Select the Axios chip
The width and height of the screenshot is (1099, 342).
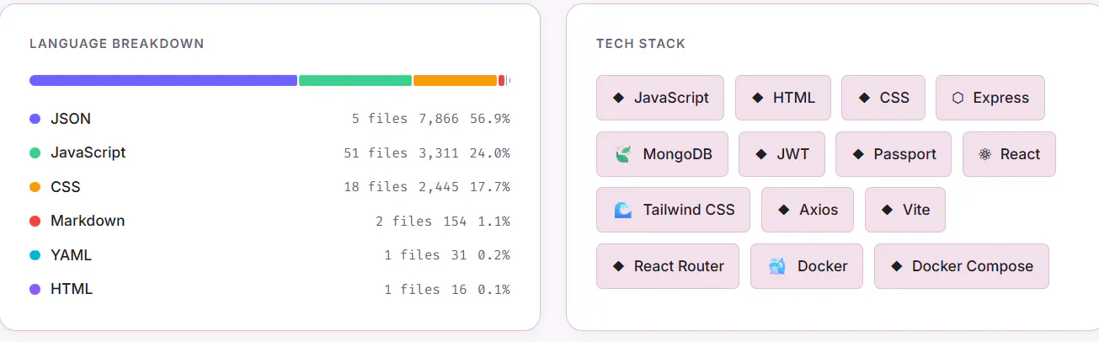pyautogui.click(x=808, y=210)
